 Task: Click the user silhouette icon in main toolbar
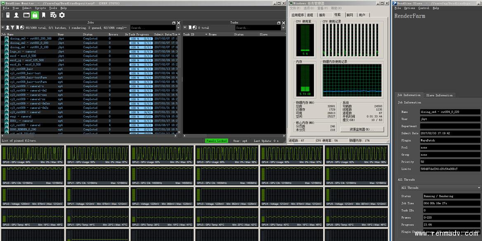click(17, 15)
